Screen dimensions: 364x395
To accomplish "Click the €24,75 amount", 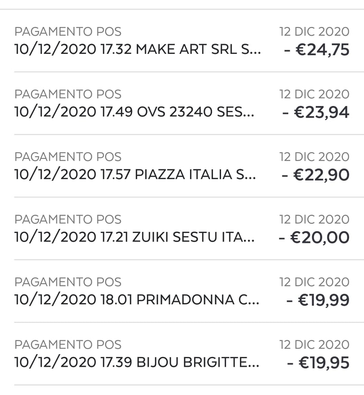I will [x=316, y=50].
